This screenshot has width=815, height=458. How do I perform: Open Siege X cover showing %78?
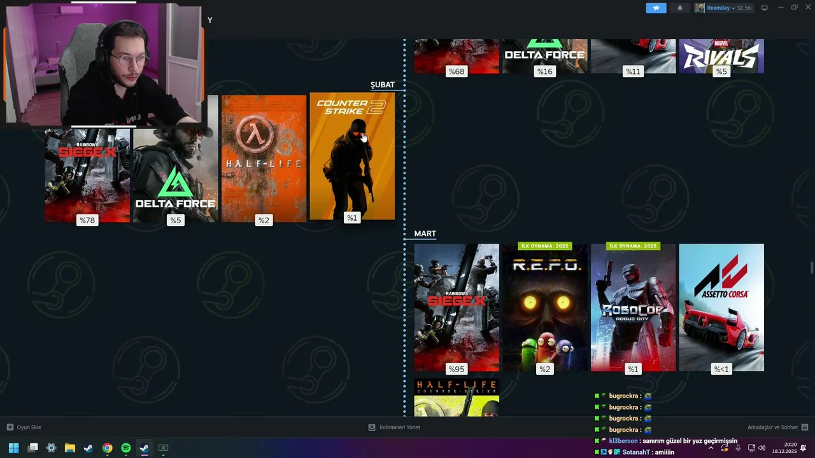pyautogui.click(x=87, y=175)
